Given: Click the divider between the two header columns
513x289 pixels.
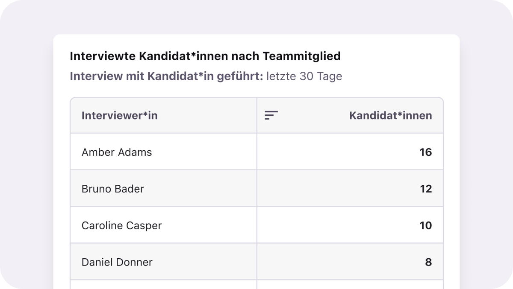Looking at the screenshot, I should [x=257, y=115].
